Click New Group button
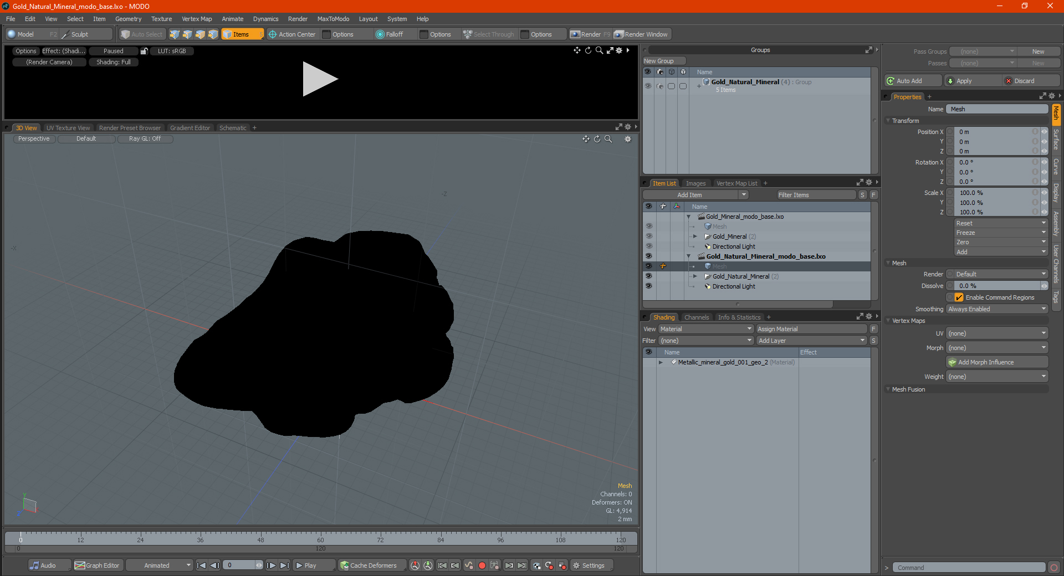The height and width of the screenshot is (576, 1064). coord(664,61)
